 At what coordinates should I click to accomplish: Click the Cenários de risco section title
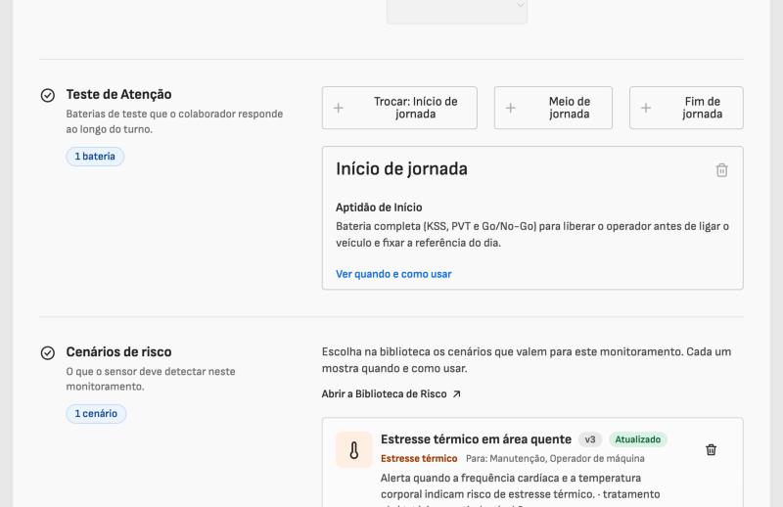118,352
